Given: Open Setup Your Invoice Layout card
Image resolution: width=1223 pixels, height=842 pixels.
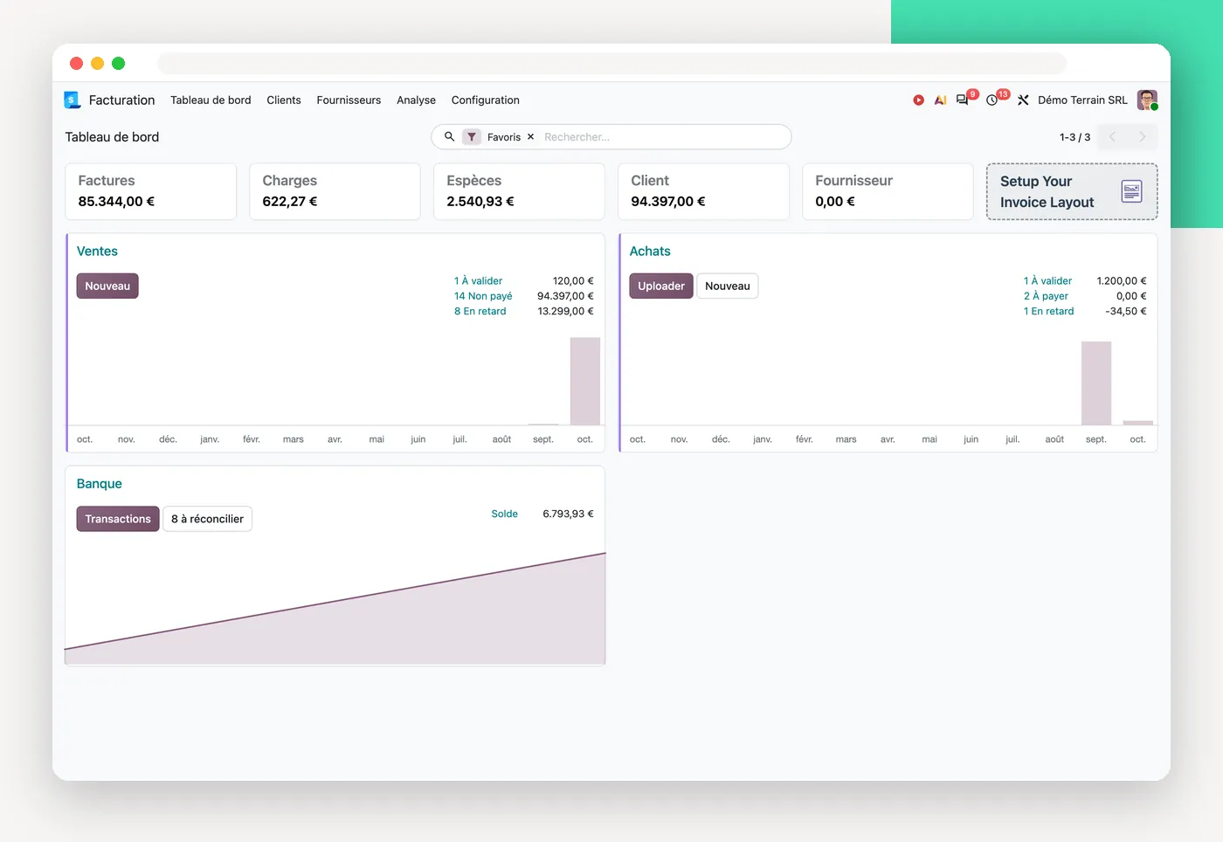Looking at the screenshot, I should 1072,191.
